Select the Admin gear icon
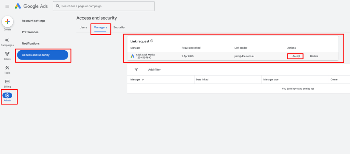The image size is (350, 154). point(7,95)
